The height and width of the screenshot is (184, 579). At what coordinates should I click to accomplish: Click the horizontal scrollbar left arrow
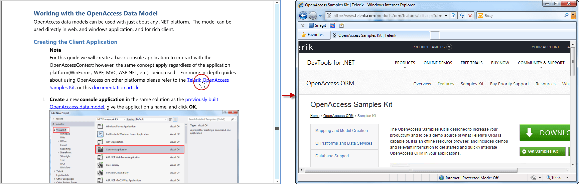[x=301, y=170]
